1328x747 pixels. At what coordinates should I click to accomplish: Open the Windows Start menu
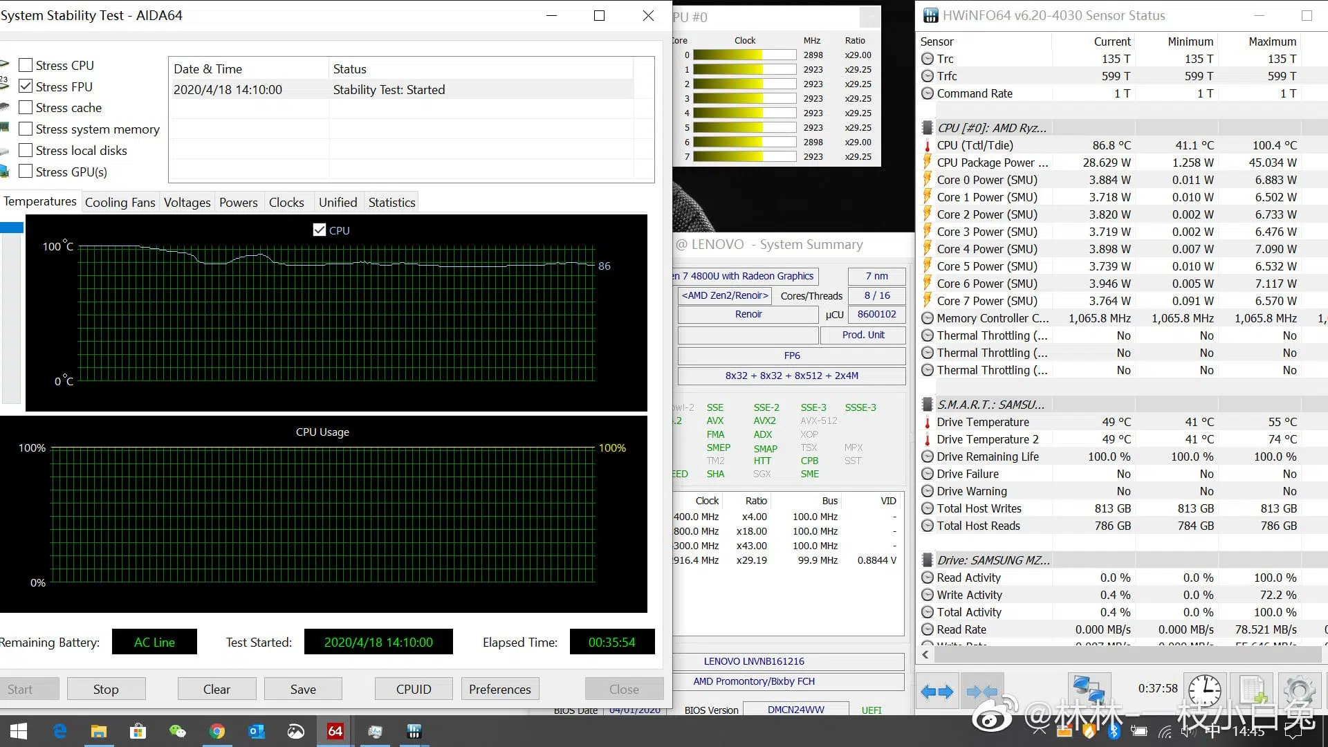[19, 731]
